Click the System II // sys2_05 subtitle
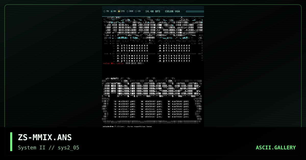306x160 pixels. 48,148
